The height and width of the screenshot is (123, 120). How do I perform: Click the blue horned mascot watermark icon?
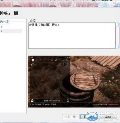point(92,116)
